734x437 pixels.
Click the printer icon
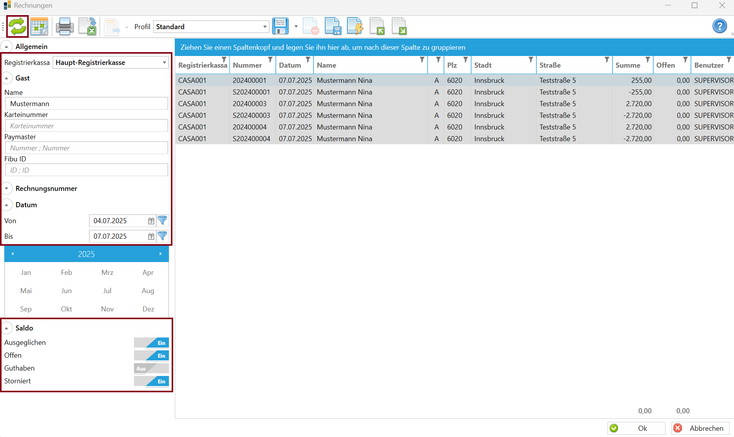[x=64, y=26]
